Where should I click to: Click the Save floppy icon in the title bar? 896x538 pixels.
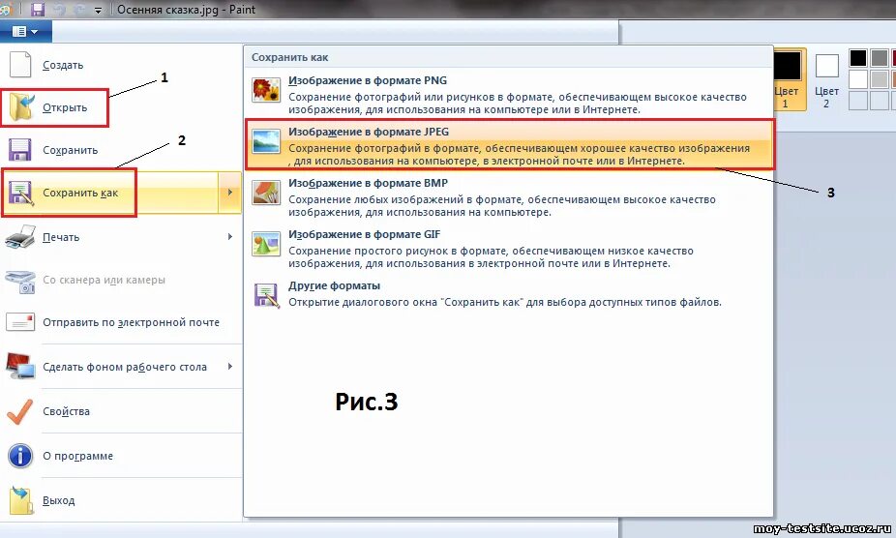click(x=38, y=9)
